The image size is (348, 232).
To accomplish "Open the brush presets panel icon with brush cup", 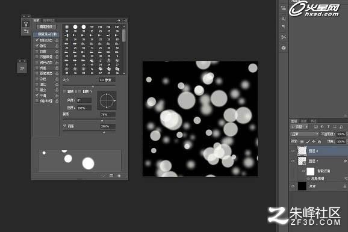I will coord(26,24).
